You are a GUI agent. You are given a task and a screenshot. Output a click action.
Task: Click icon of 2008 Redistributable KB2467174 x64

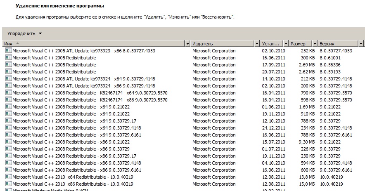coord(8,92)
